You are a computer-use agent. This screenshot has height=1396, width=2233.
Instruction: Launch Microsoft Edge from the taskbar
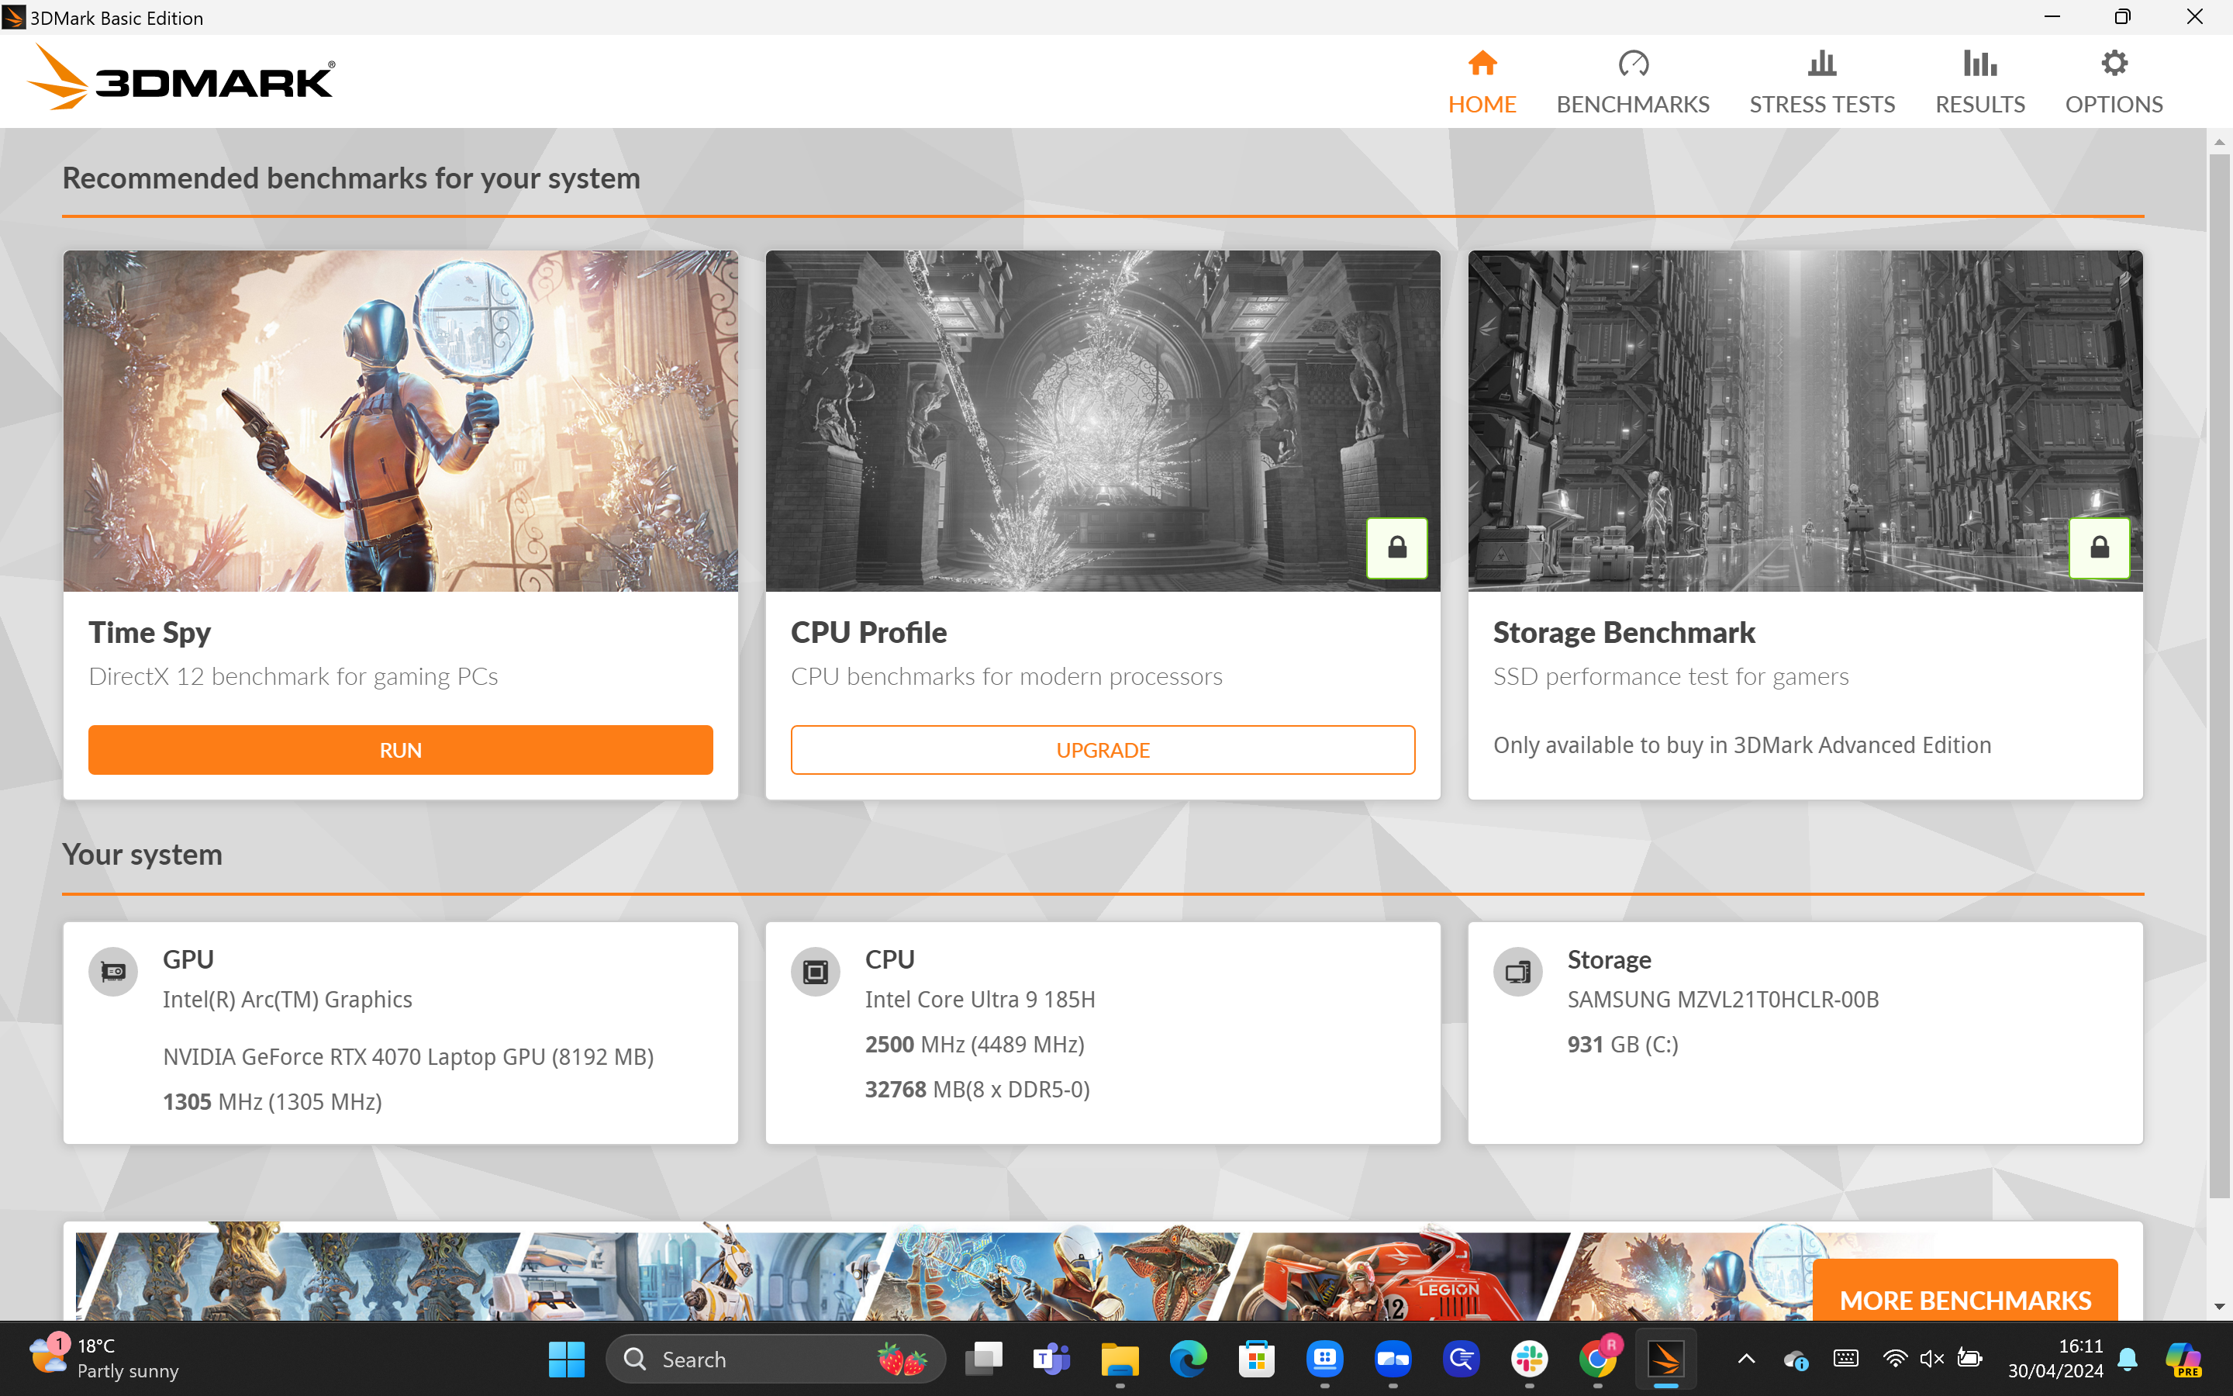pyautogui.click(x=1189, y=1359)
